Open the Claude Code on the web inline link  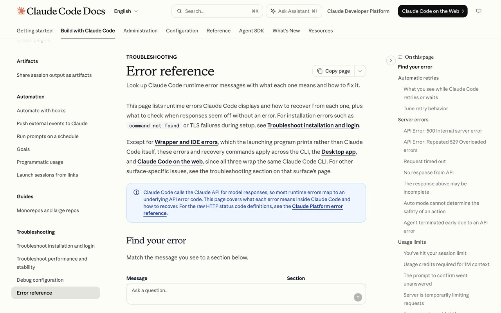click(x=170, y=162)
